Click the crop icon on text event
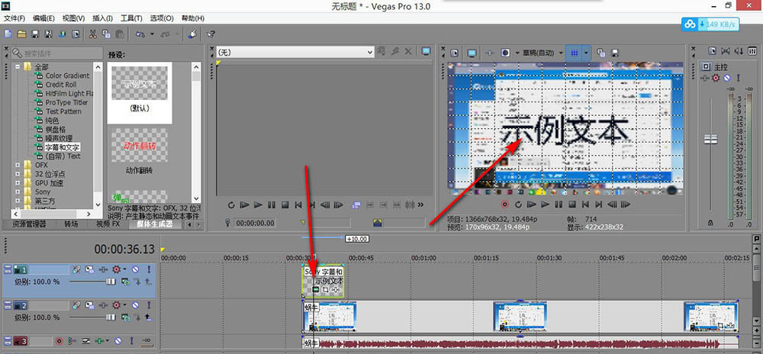This screenshot has height=354, width=763. (x=326, y=290)
